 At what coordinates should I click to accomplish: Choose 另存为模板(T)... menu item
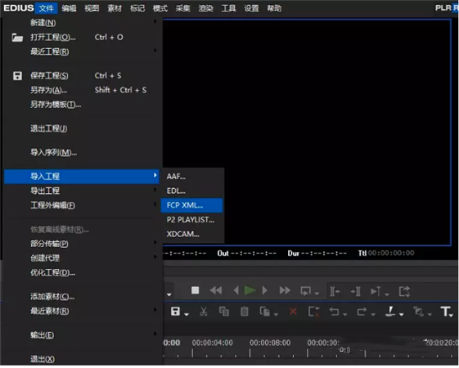click(82, 105)
